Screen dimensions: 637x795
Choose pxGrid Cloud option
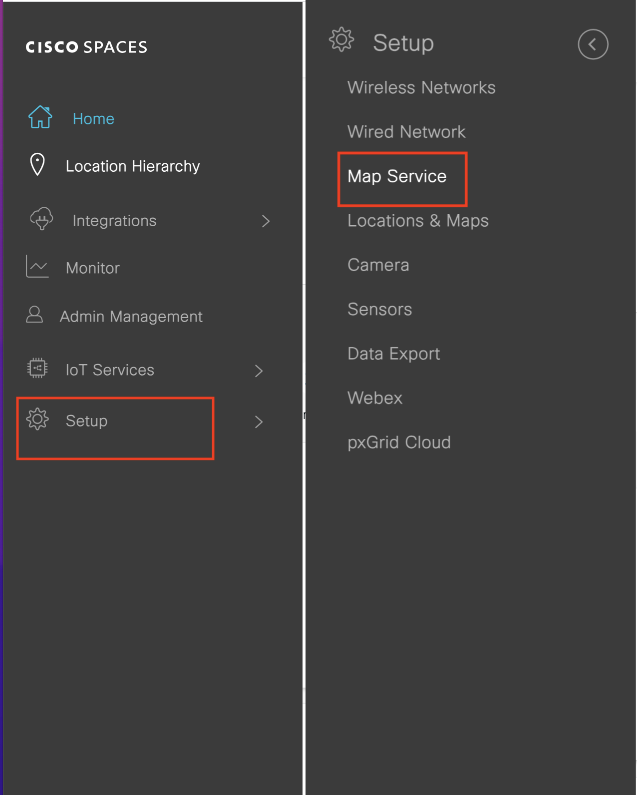click(399, 442)
